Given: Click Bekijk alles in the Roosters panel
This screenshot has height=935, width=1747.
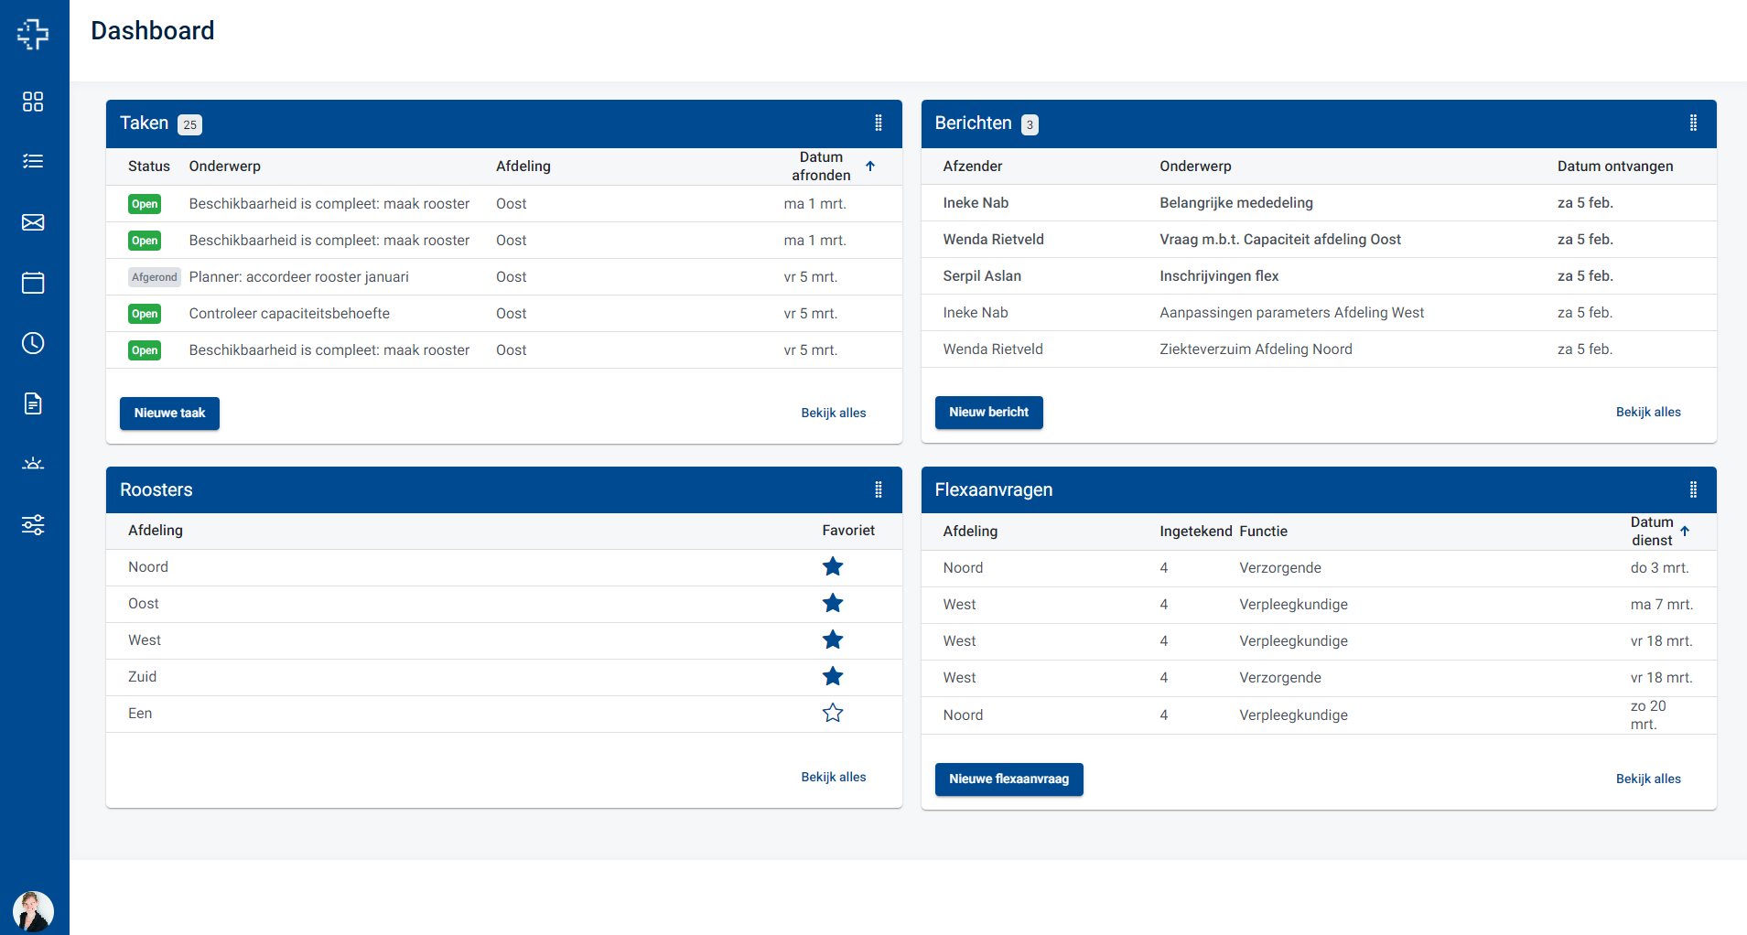Looking at the screenshot, I should pyautogui.click(x=834, y=778).
